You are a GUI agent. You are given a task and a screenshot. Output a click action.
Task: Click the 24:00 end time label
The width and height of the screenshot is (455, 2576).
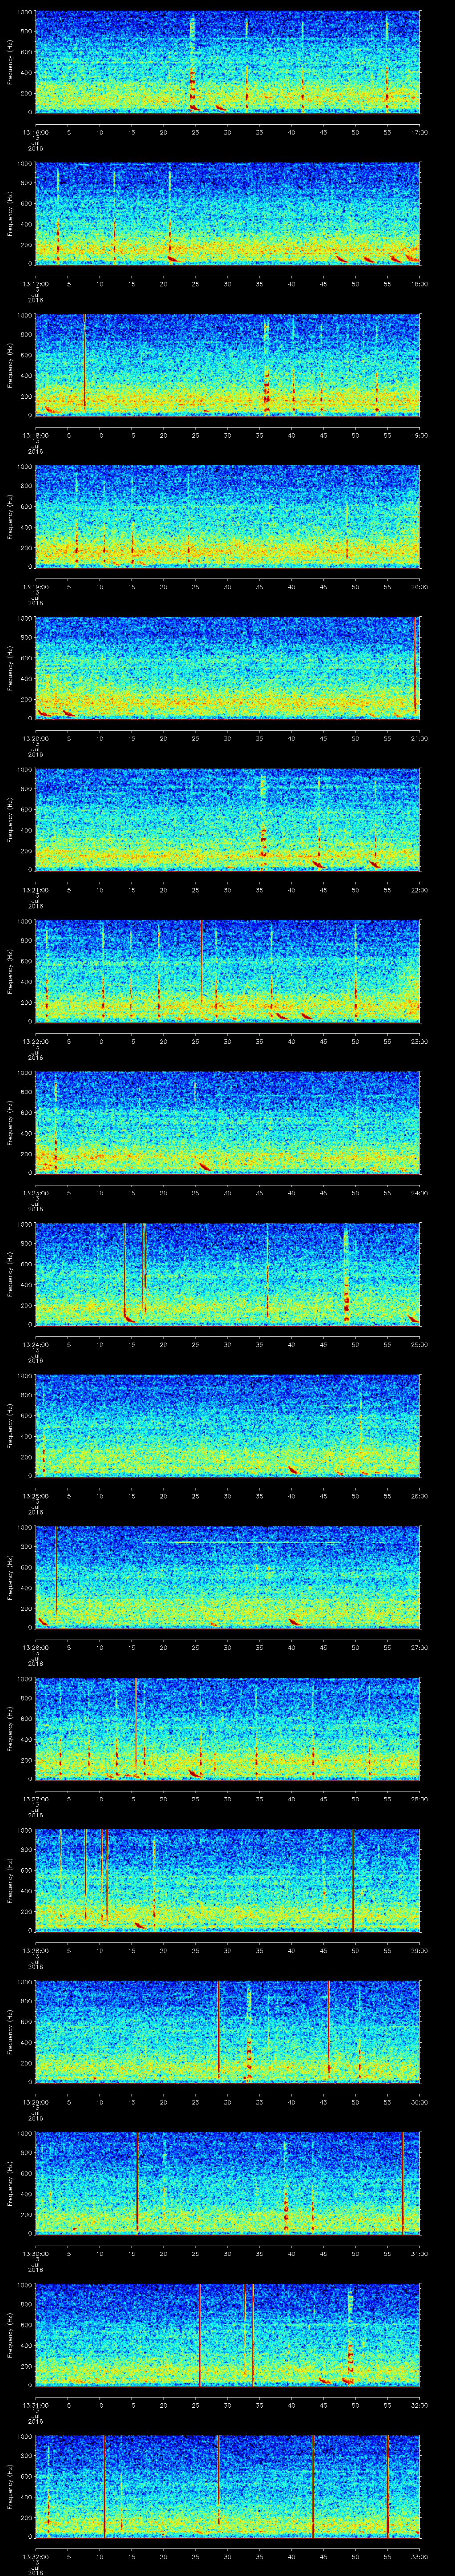[419, 1193]
